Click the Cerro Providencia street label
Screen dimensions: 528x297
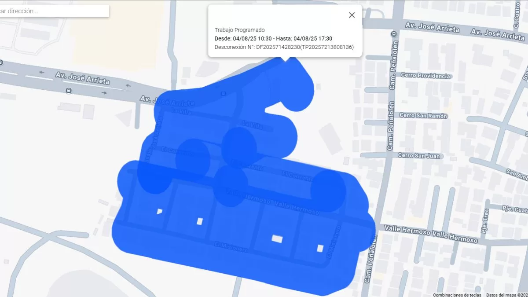coord(425,76)
